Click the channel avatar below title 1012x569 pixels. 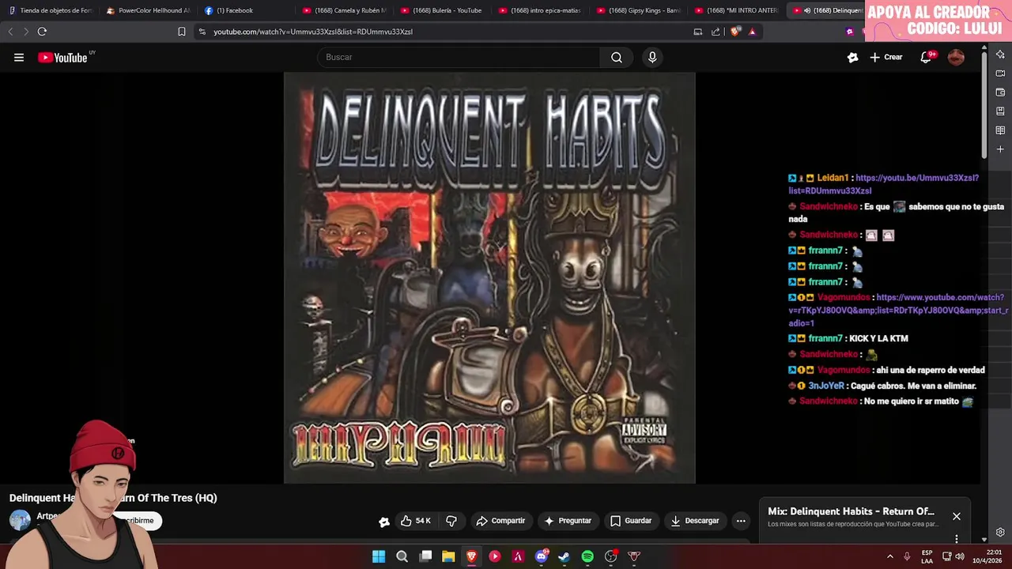point(20,520)
